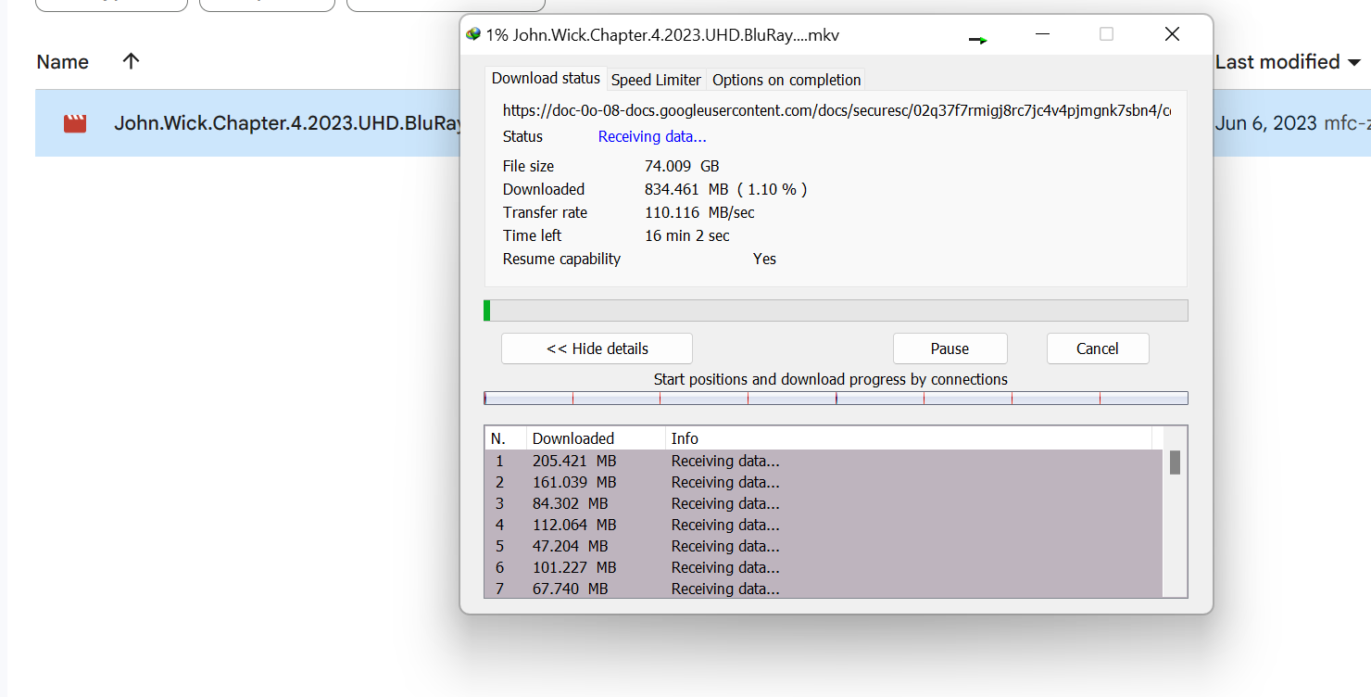Click the googleusercontent download URL text
The width and height of the screenshot is (1371, 697).
[x=836, y=110]
